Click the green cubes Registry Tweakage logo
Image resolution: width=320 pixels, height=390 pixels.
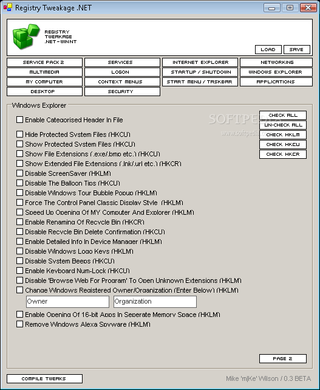coord(26,37)
